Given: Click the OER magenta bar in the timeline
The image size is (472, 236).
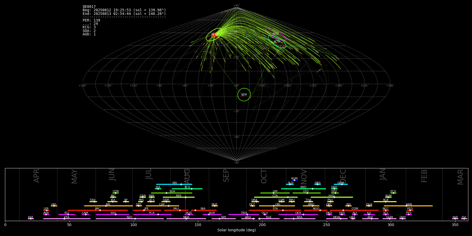Looking at the screenshot, I should tap(298, 214).
